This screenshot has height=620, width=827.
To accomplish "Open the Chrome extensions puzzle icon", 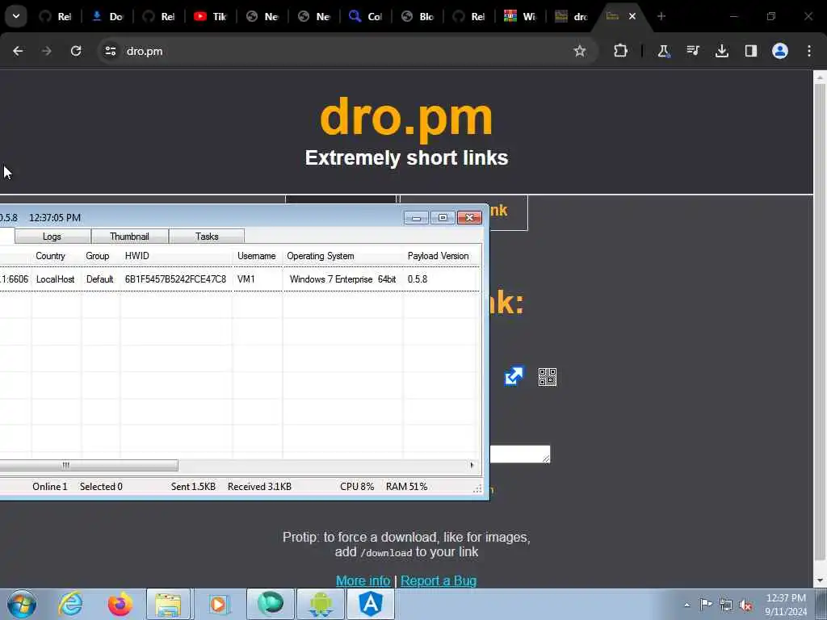I will (621, 51).
